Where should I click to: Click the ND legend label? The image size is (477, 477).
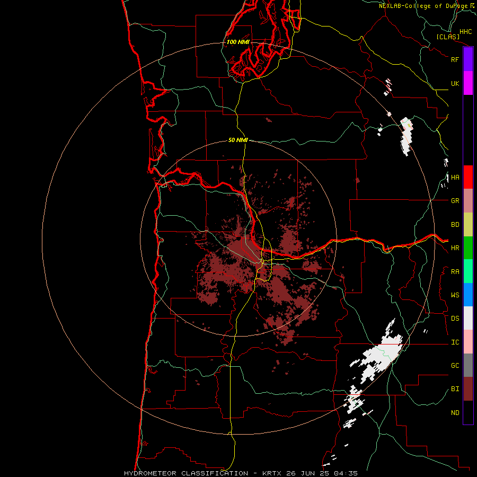click(x=455, y=413)
